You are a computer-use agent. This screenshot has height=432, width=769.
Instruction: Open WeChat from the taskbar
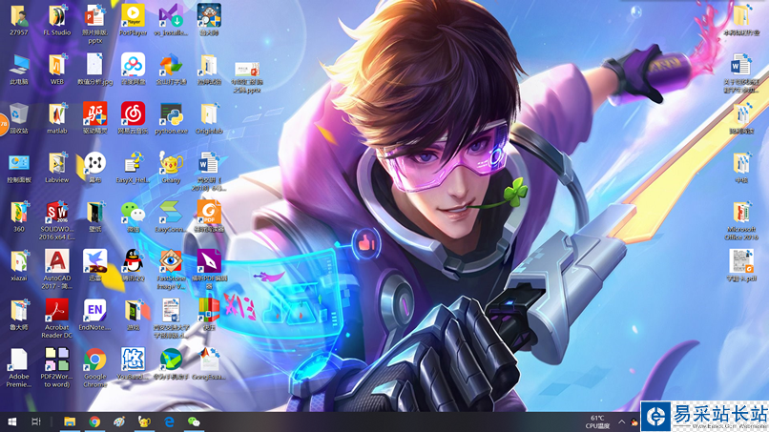point(195,422)
